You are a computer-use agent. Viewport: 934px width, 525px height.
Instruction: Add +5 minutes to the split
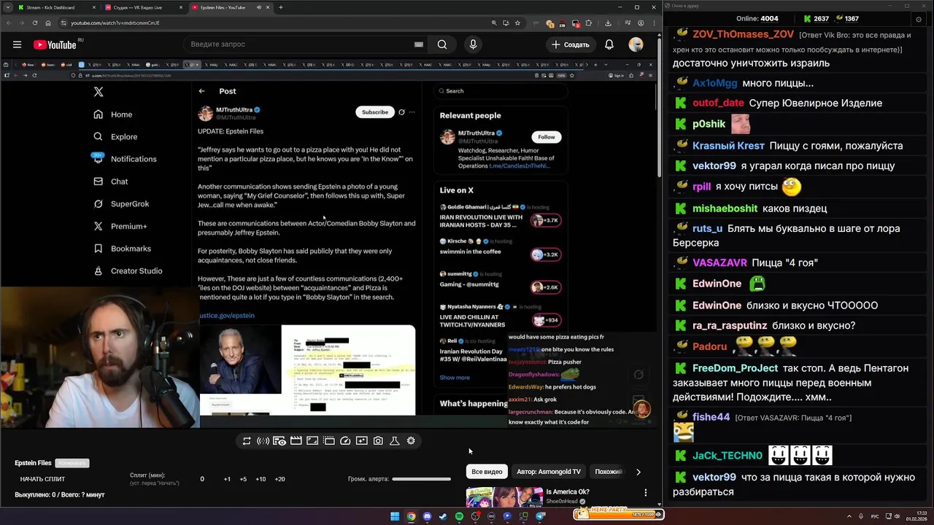point(243,479)
